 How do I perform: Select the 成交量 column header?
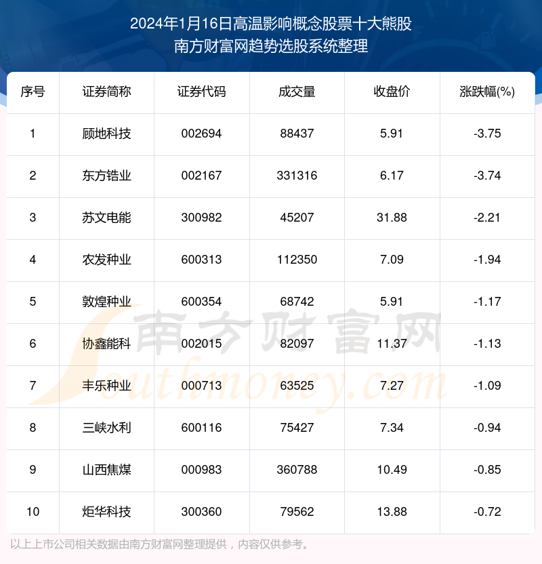pos(297,92)
